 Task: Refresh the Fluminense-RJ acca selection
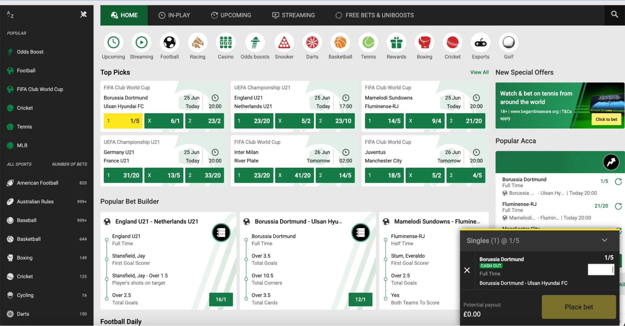[618, 206]
